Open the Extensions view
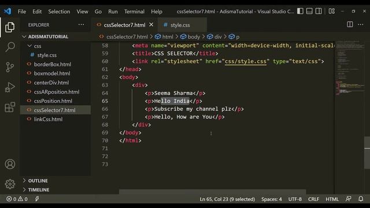The image size is (370, 208). pos(10,107)
